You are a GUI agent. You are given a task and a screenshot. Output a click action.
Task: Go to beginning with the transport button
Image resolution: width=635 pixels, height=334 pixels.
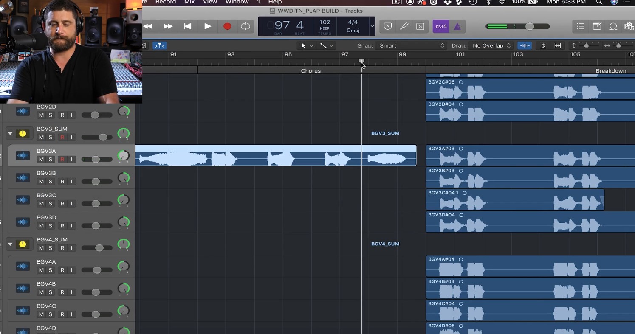point(187,26)
